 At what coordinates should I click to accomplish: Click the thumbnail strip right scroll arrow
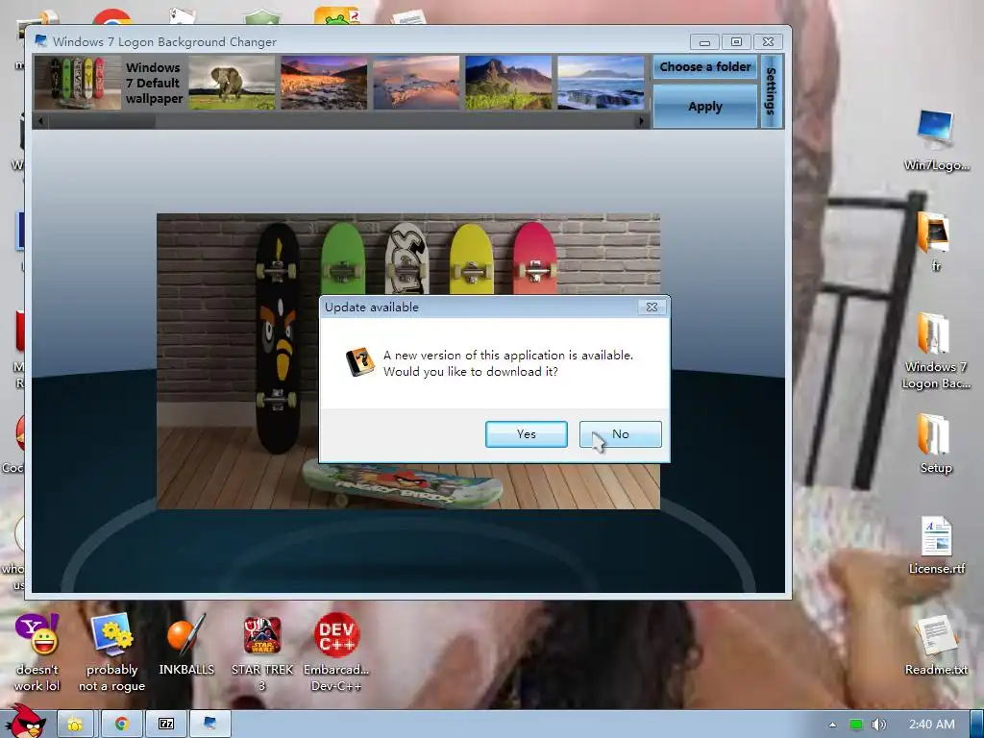(641, 120)
